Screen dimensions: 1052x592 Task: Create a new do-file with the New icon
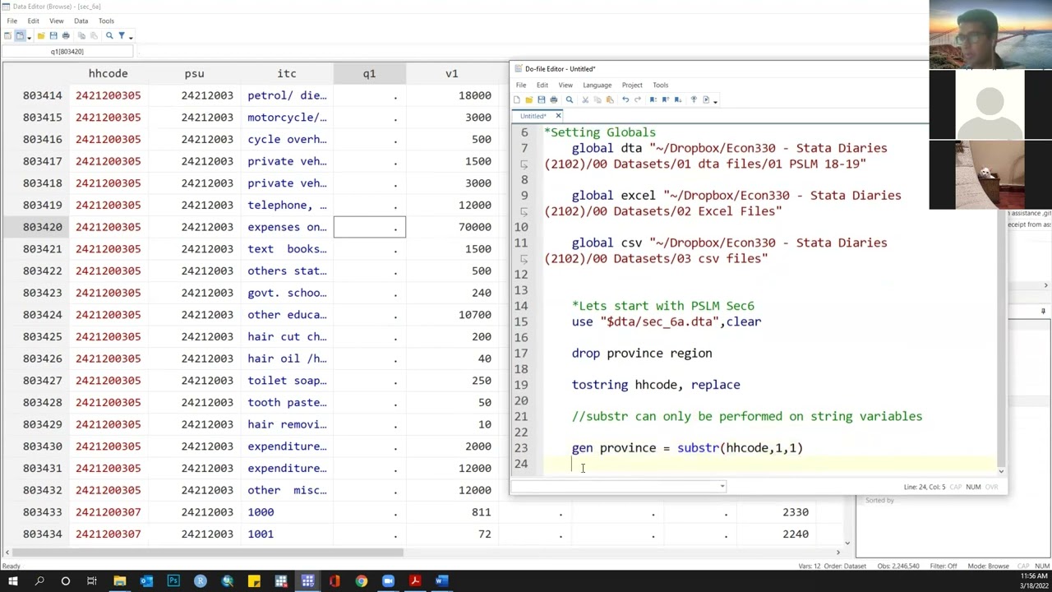tap(516, 99)
